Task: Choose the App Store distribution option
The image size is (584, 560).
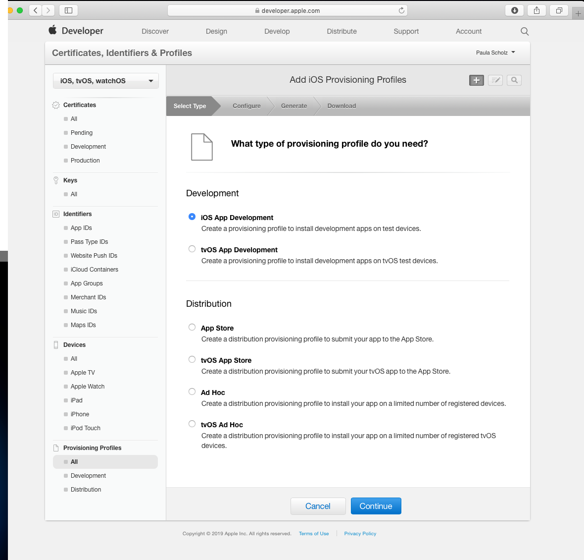Action: pyautogui.click(x=192, y=327)
